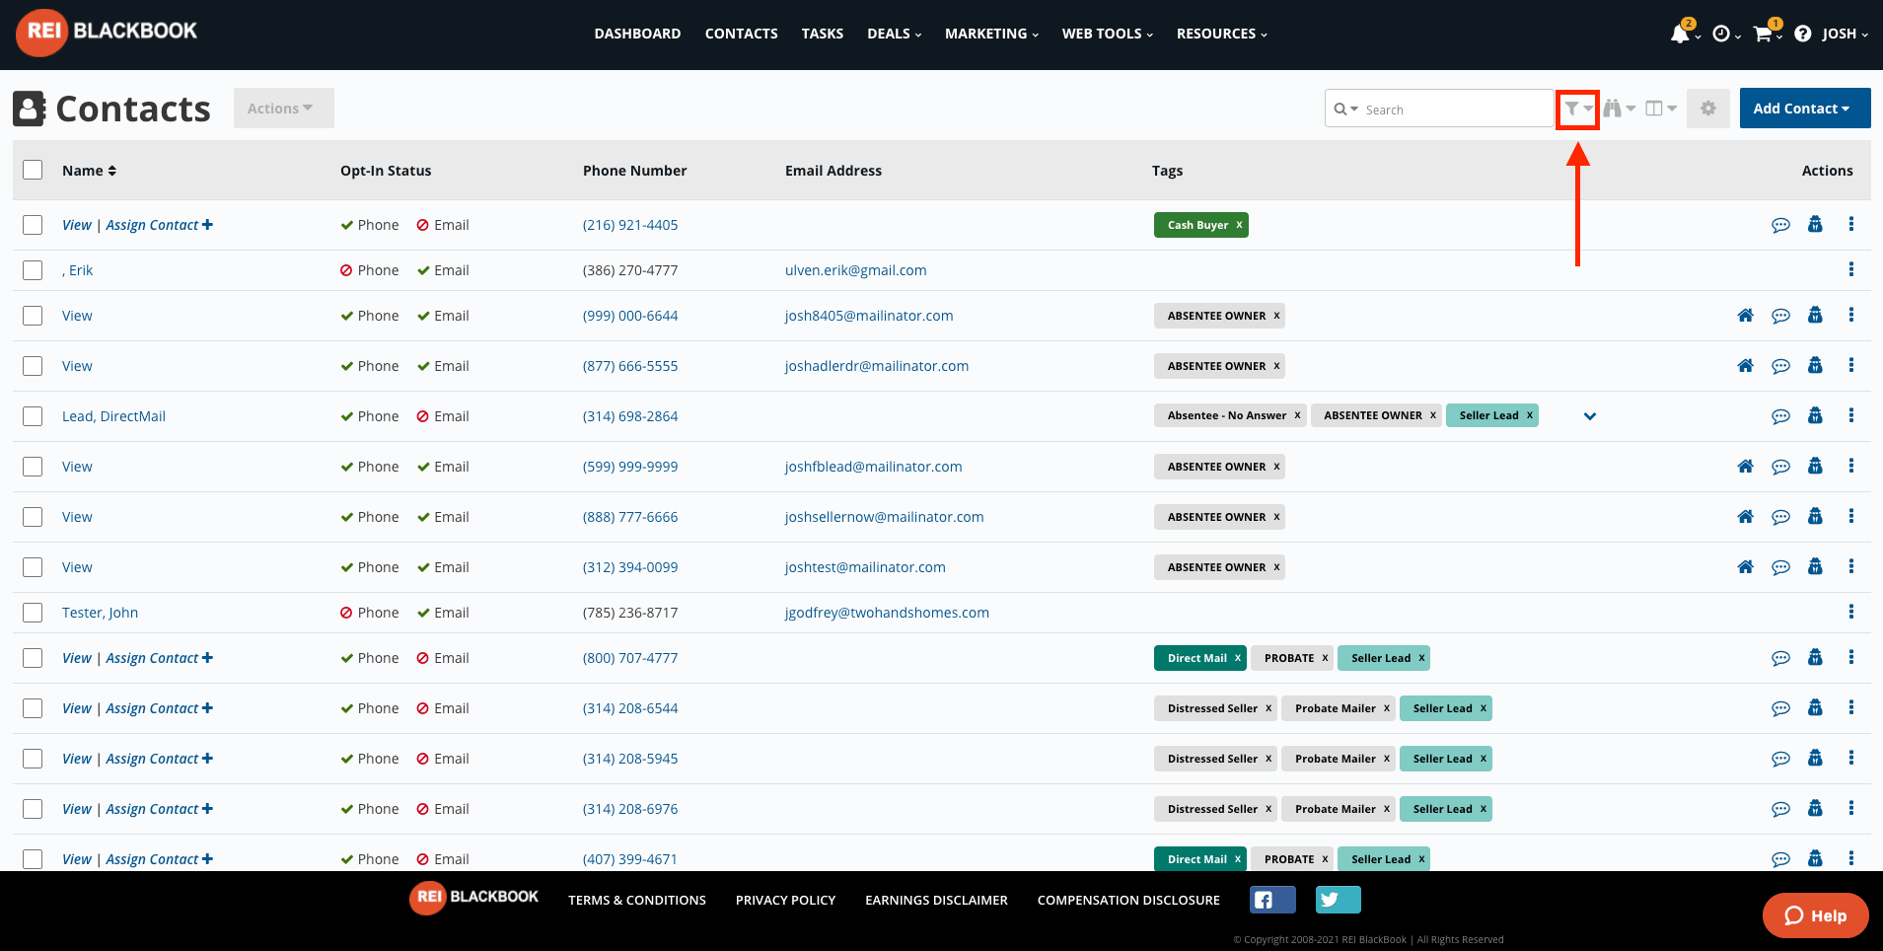Toggle the select-all checkbox in table header
The height and width of the screenshot is (951, 1883).
coord(33,170)
